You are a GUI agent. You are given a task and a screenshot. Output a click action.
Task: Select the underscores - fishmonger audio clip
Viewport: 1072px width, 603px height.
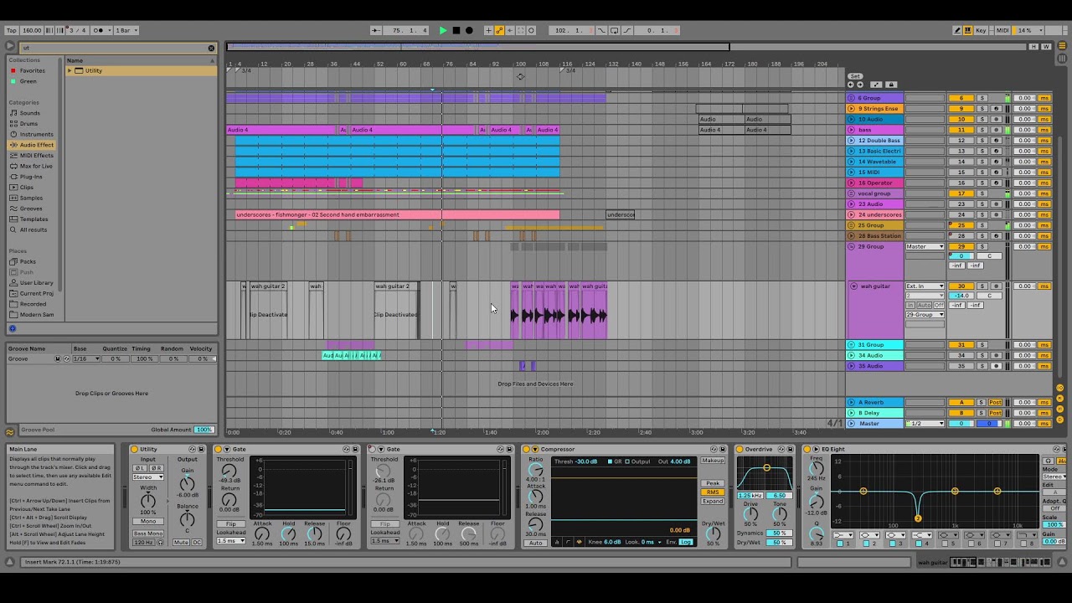(x=397, y=215)
